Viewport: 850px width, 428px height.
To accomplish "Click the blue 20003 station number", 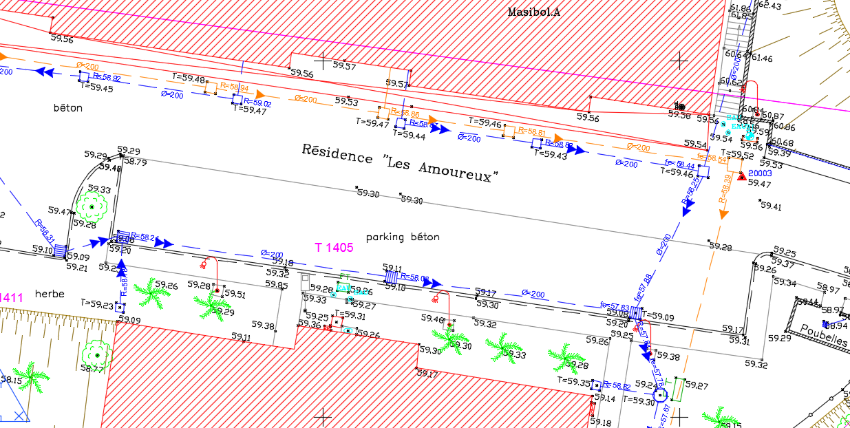I will [760, 173].
